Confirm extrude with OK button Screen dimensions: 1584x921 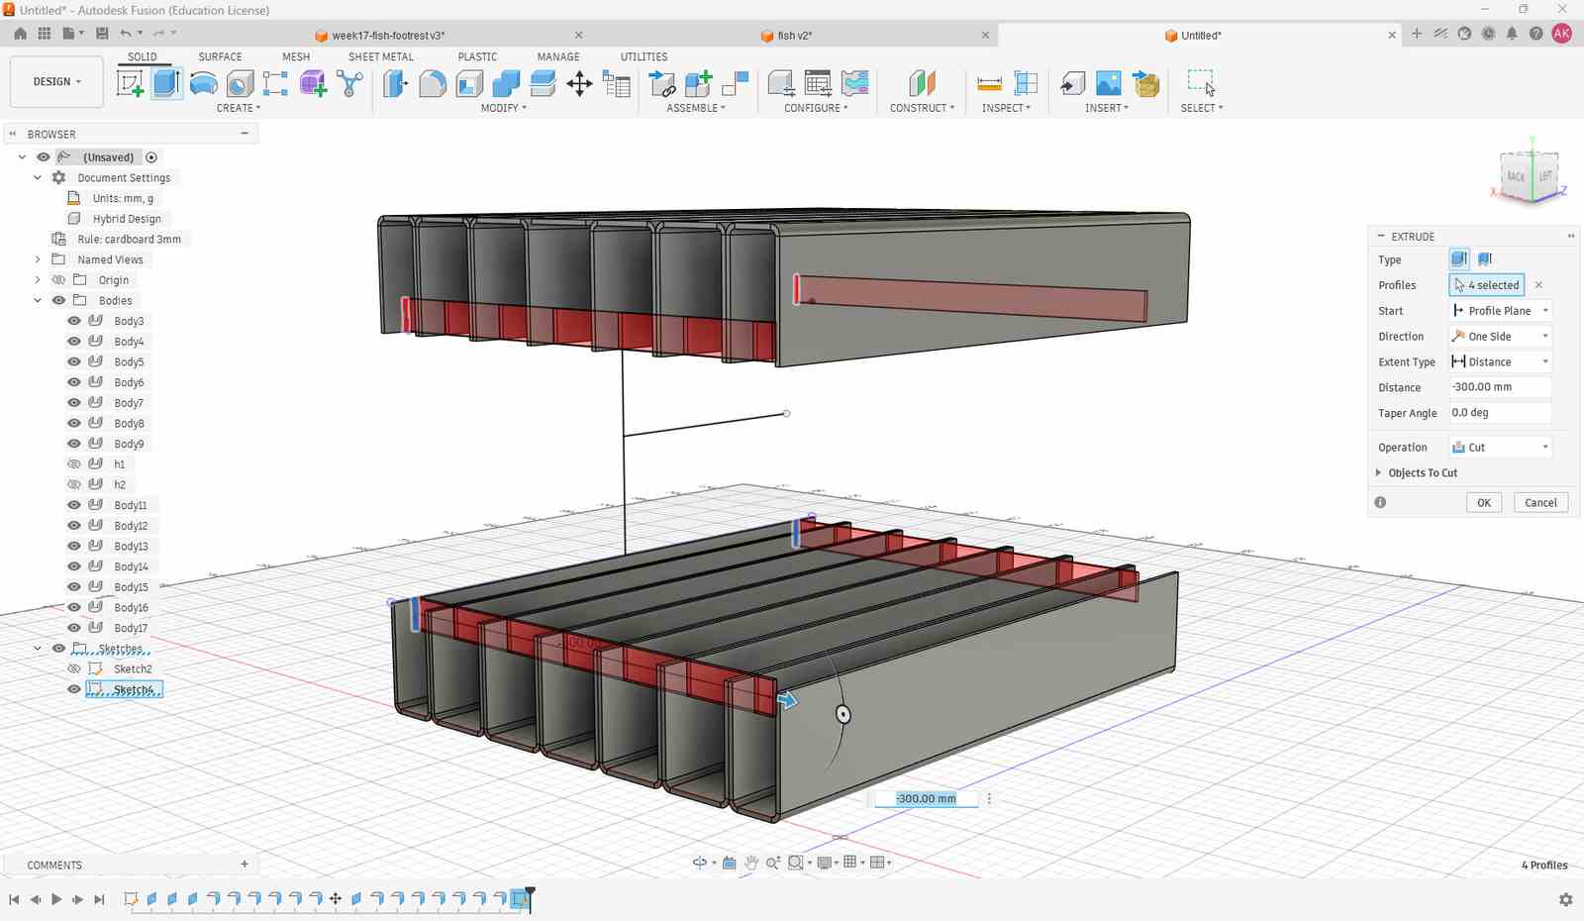(x=1484, y=503)
